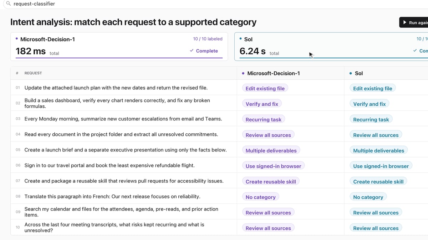Click the purple progress bar under 182 ms
The height and width of the screenshot is (240, 428).
119,58
